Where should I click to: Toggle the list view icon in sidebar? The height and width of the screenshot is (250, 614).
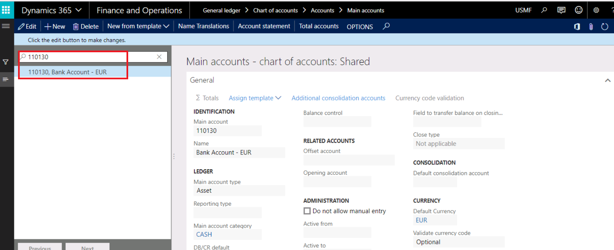pos(6,79)
